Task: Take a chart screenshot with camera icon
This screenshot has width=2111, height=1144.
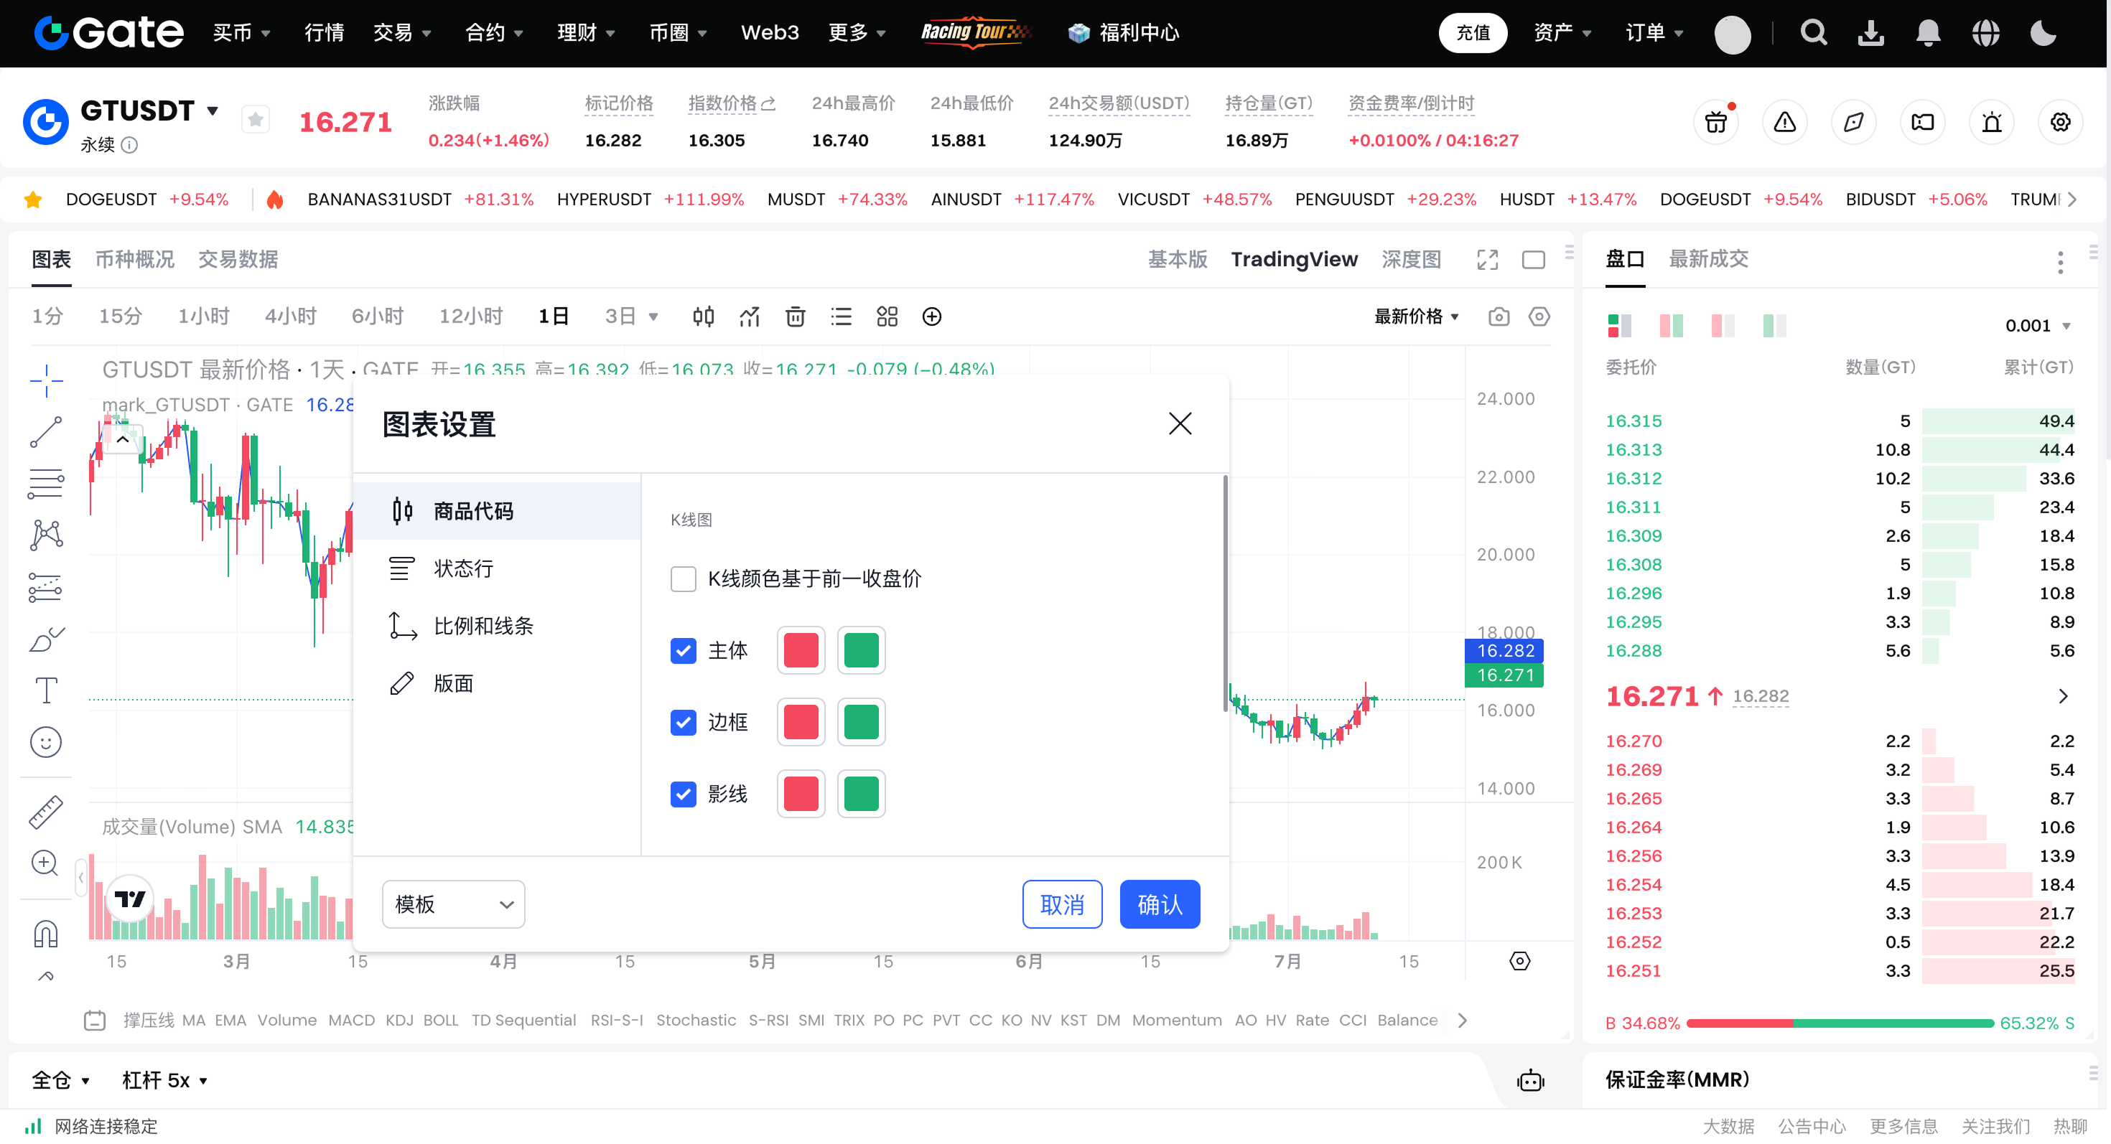Action: 1498,317
